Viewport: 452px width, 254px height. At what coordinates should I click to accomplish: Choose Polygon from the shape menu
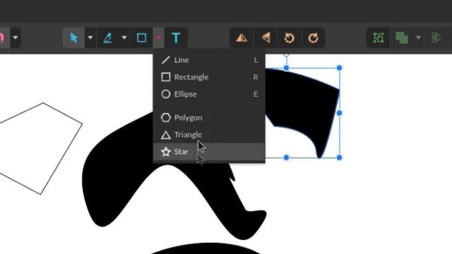coord(209,118)
